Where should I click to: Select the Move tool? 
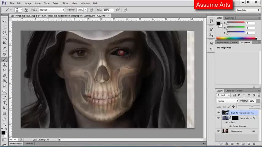point(4,22)
